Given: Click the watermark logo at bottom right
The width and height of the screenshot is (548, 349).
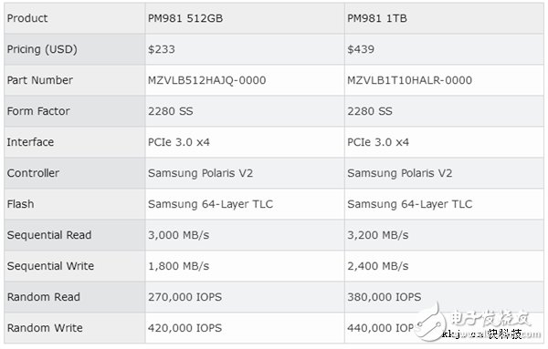Looking at the screenshot, I should (x=477, y=323).
